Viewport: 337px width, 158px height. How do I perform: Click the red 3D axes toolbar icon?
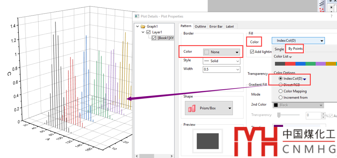pos(322,10)
